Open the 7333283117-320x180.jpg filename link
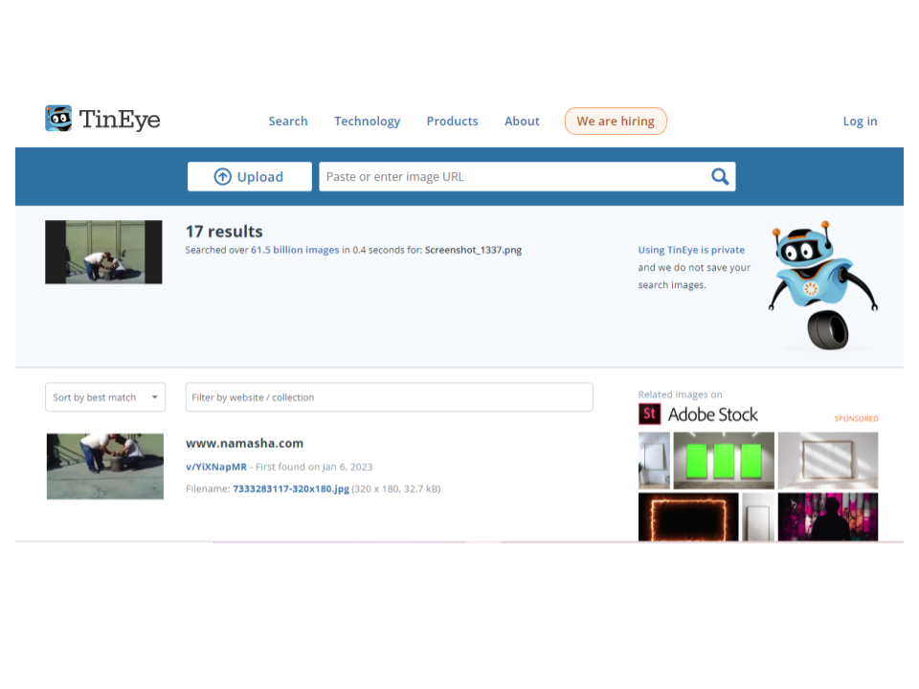The image size is (919, 689). pos(291,489)
